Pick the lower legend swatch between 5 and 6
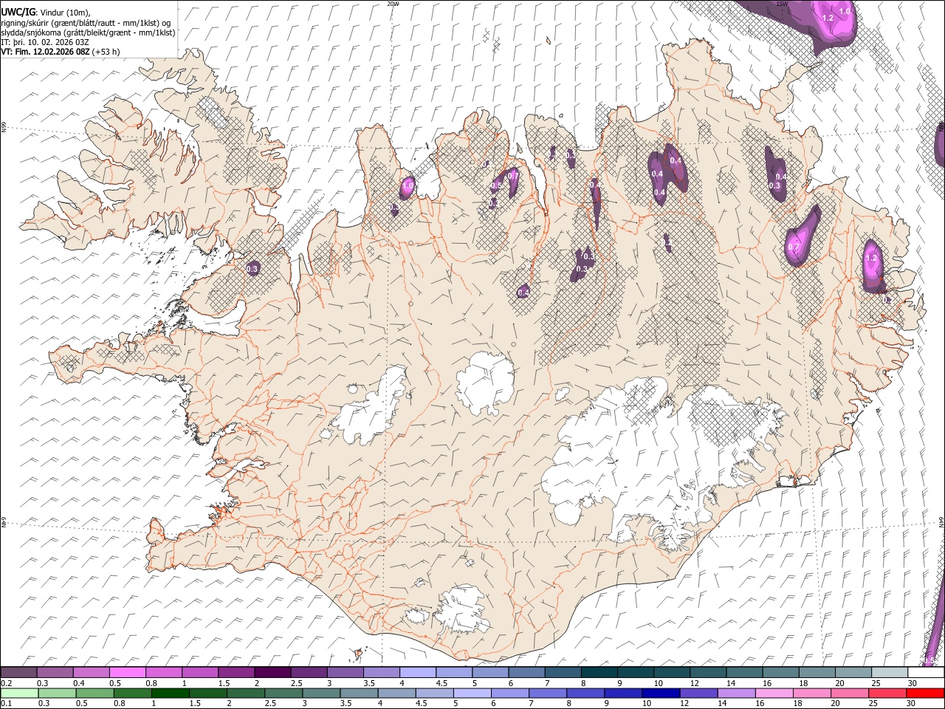The height and width of the screenshot is (709, 945). coord(472,693)
